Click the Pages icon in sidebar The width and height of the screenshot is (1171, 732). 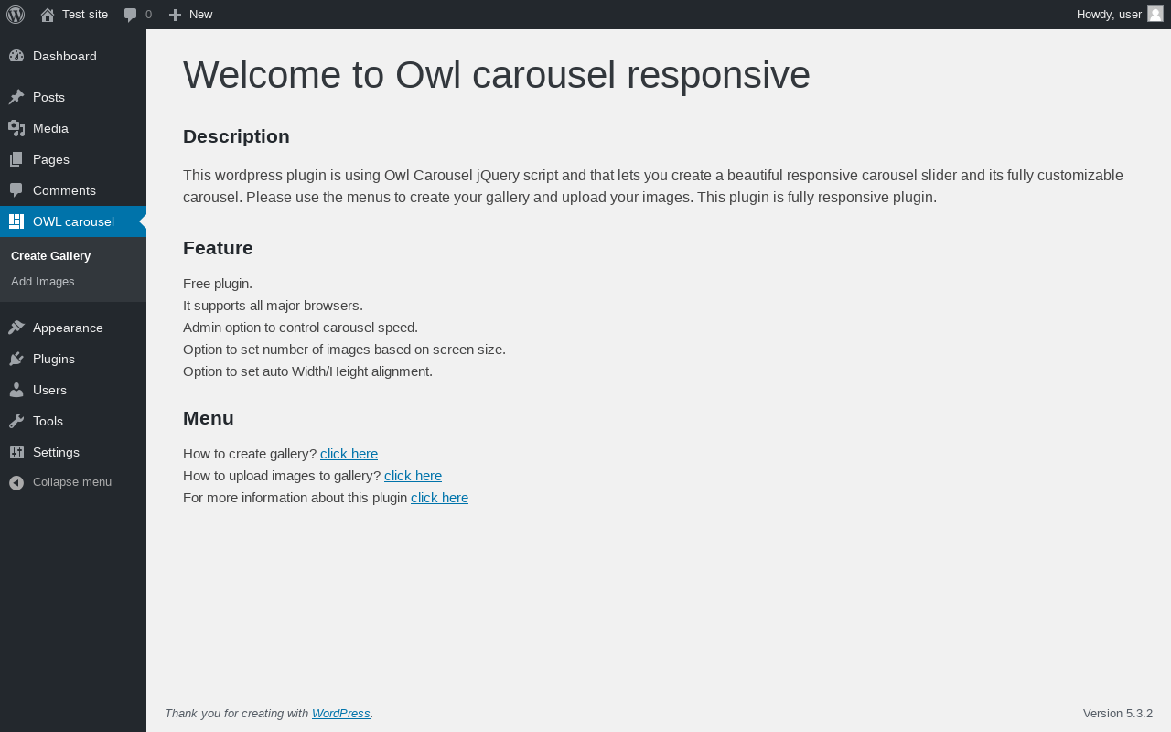(16, 159)
